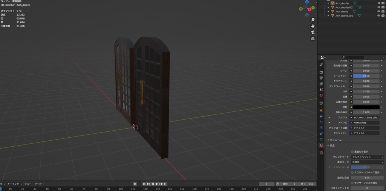Expand the アルファ input row
The height and width of the screenshot is (191, 386).
329,117
